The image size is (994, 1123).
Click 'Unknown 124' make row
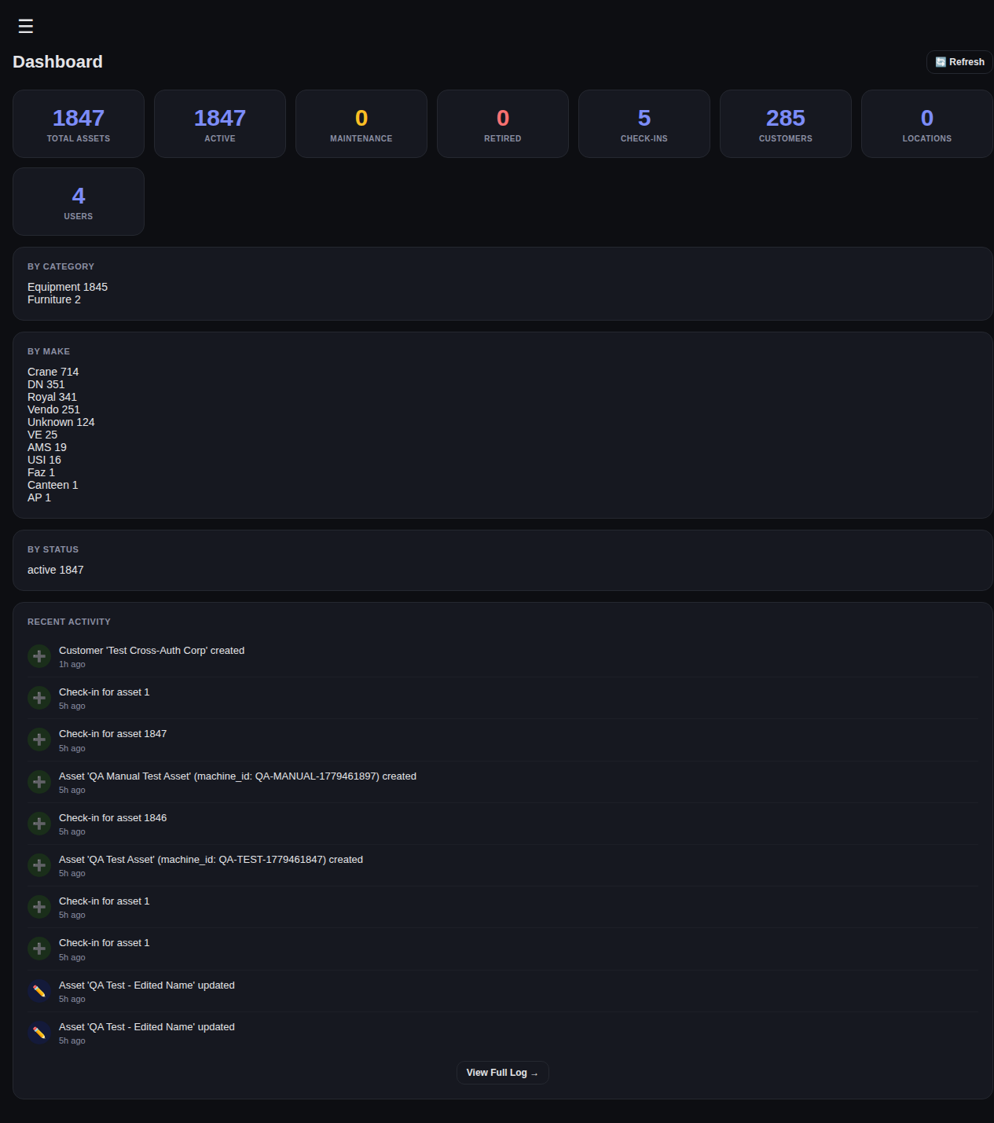[61, 422]
